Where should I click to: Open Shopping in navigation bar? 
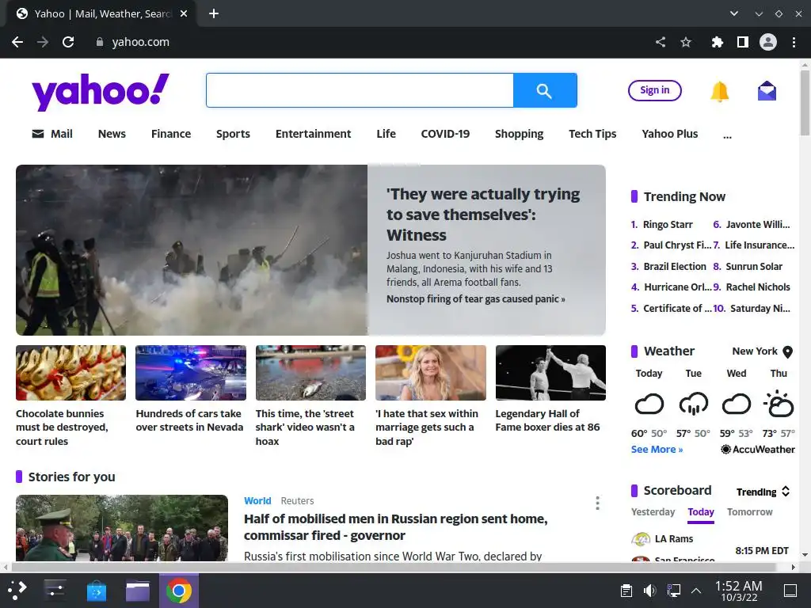(x=519, y=134)
